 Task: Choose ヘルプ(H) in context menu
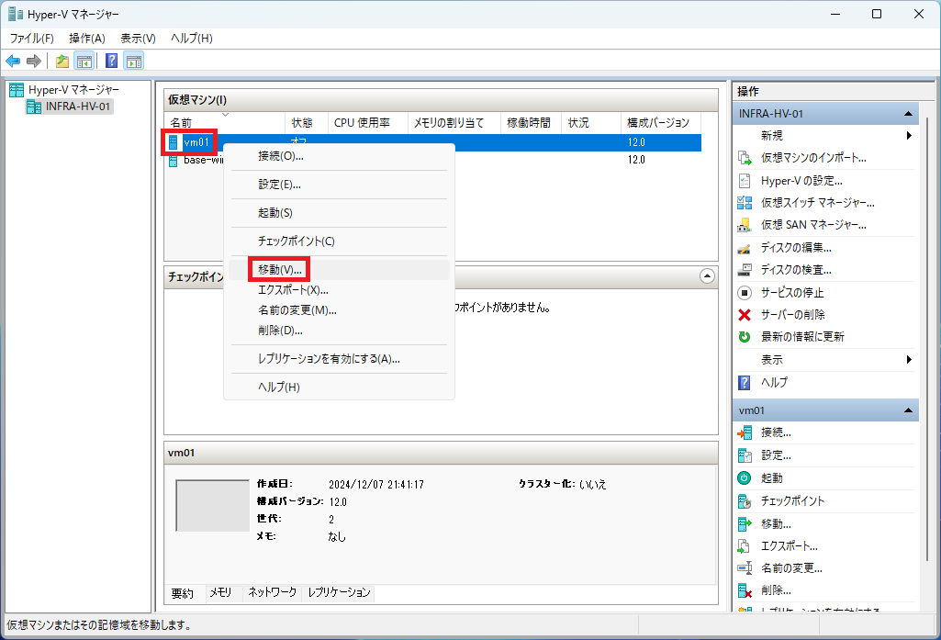339,387
